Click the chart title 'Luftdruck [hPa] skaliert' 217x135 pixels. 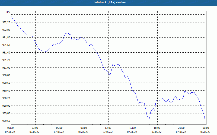pos(110,2)
